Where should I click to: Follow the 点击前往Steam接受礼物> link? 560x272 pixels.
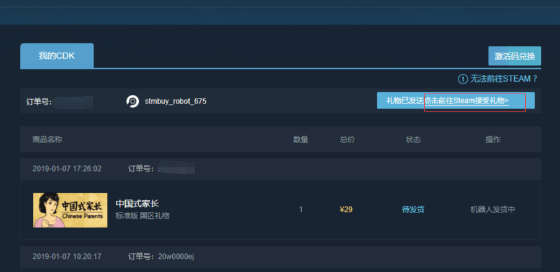[x=466, y=101]
